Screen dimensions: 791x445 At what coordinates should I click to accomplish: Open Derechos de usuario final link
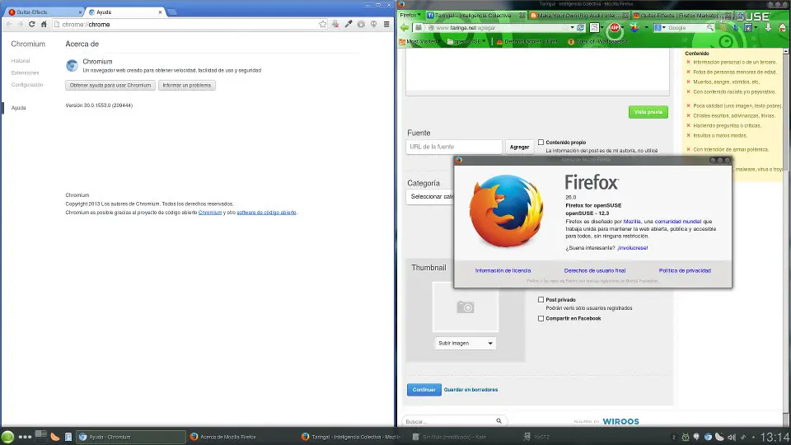595,270
